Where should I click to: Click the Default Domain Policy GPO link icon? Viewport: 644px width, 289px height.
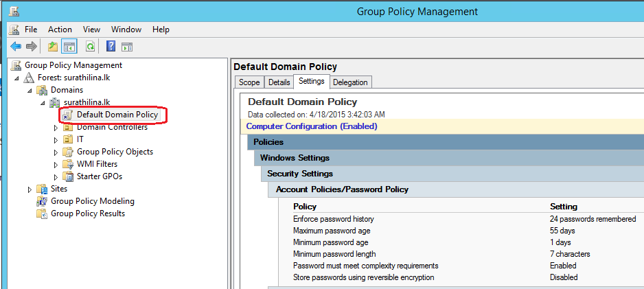point(67,115)
